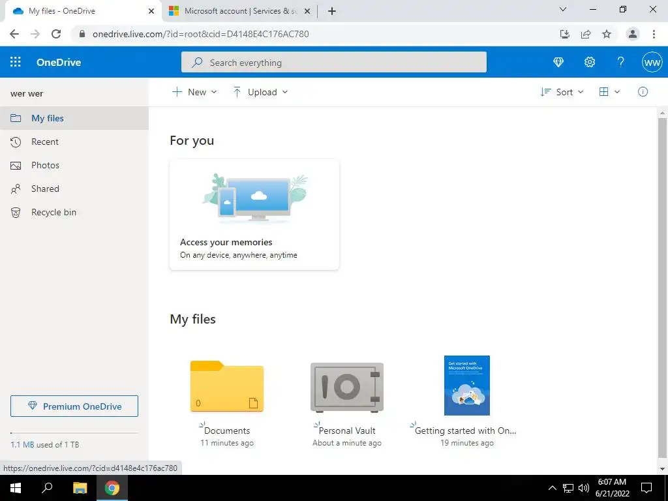Open the volume control in system tray
The height and width of the screenshot is (501, 668).
tap(584, 488)
